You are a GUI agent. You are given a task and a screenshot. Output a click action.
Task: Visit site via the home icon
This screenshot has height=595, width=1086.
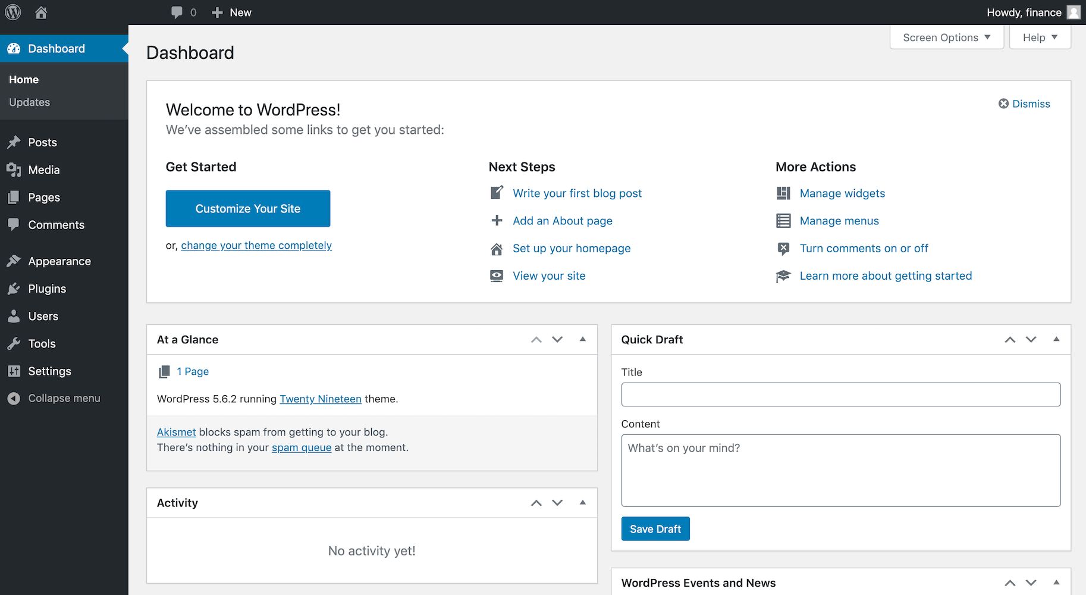coord(41,12)
